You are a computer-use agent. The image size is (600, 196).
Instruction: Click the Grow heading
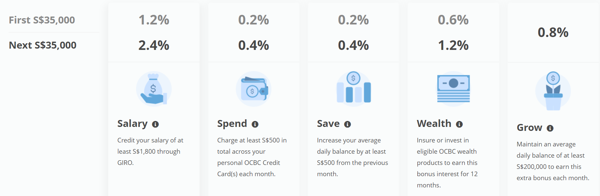point(529,128)
